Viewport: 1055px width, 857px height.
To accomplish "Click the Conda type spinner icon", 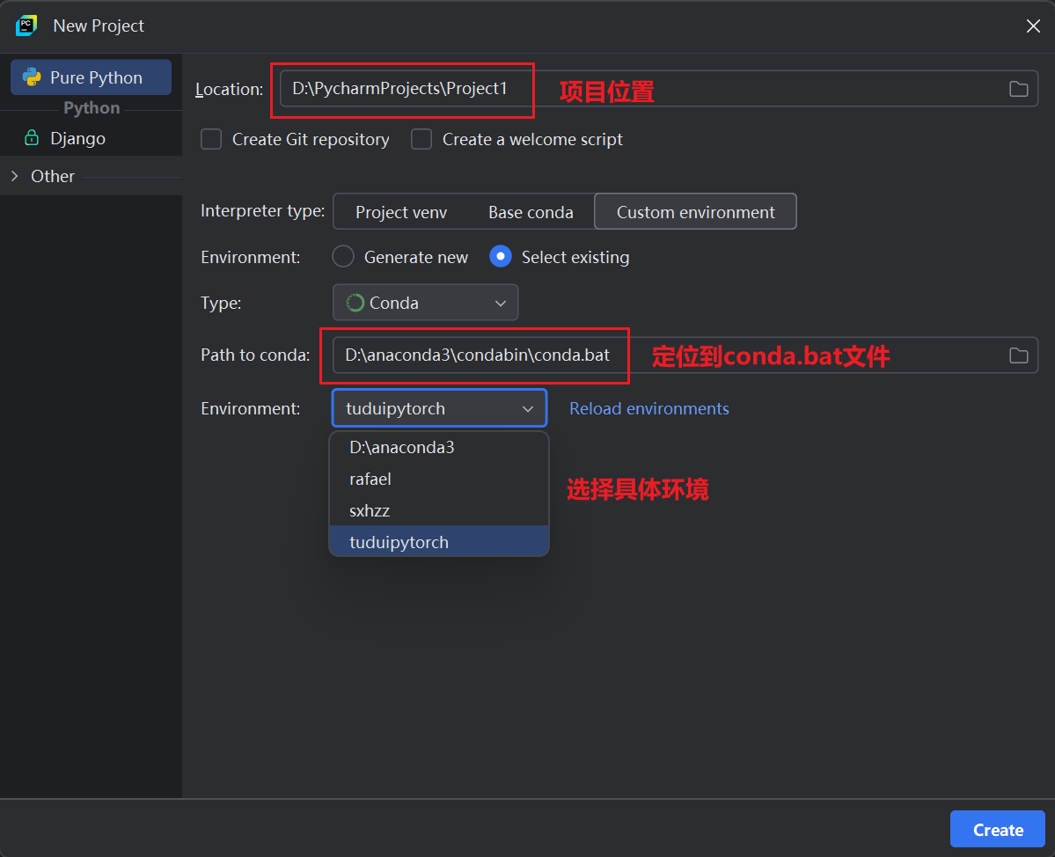I will click(355, 303).
